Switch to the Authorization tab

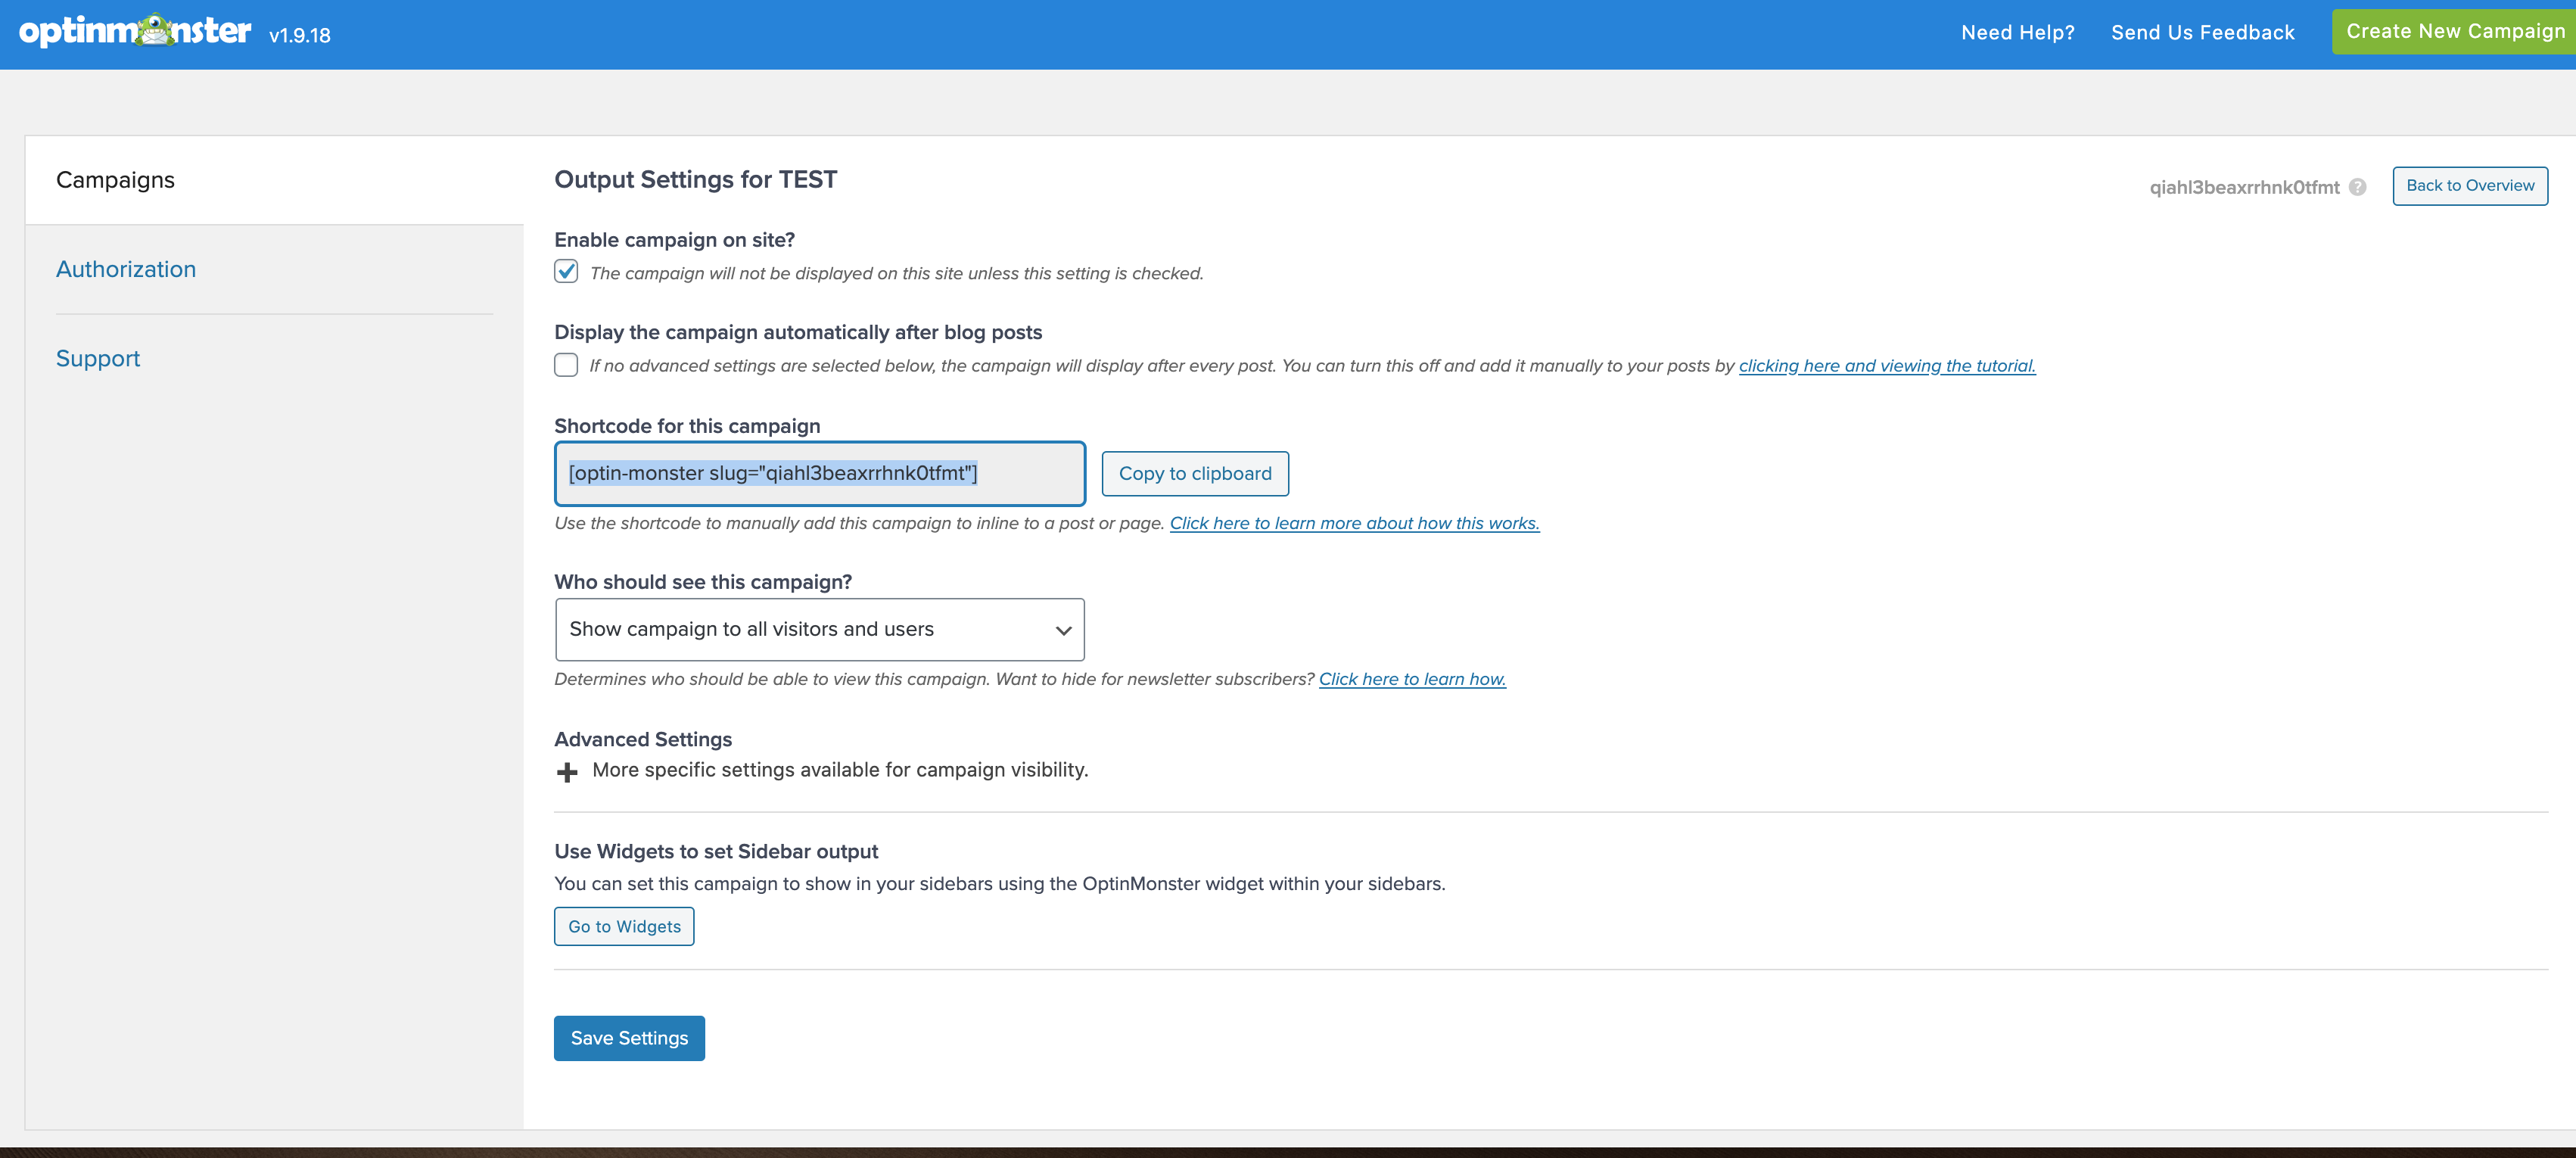click(126, 269)
